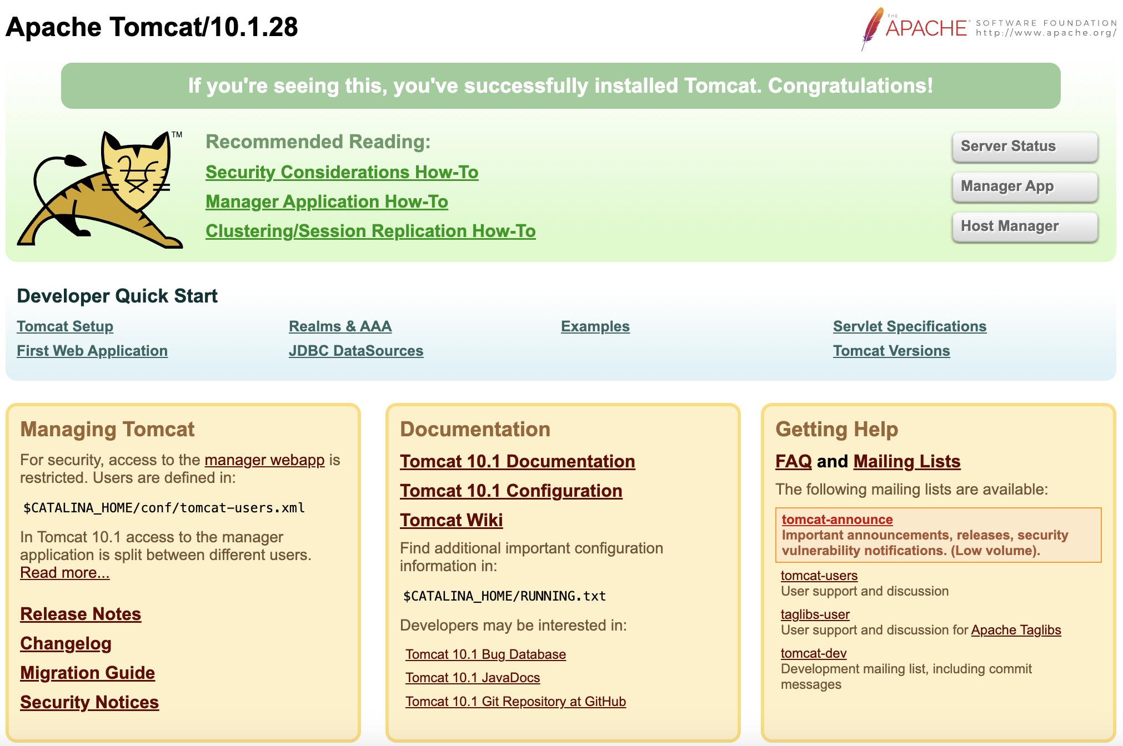
Task: Open Security Considerations How-To link
Action: (342, 173)
